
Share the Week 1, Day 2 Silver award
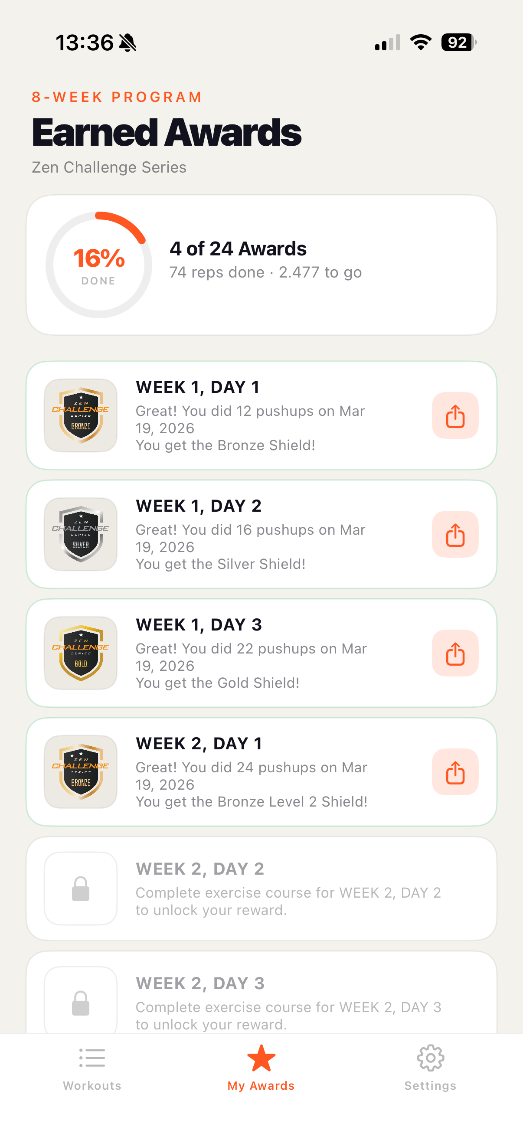click(x=455, y=534)
